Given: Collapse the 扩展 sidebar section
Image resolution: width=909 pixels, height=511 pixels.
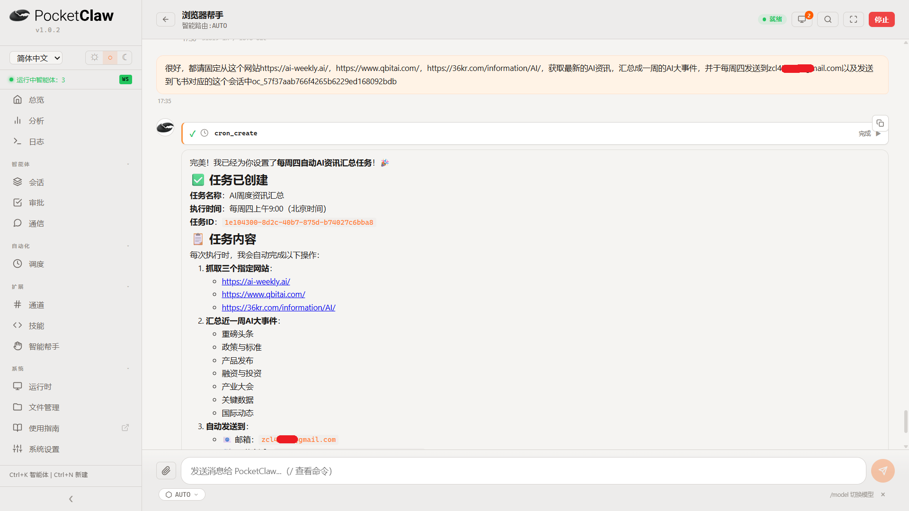Looking at the screenshot, I should pos(128,287).
